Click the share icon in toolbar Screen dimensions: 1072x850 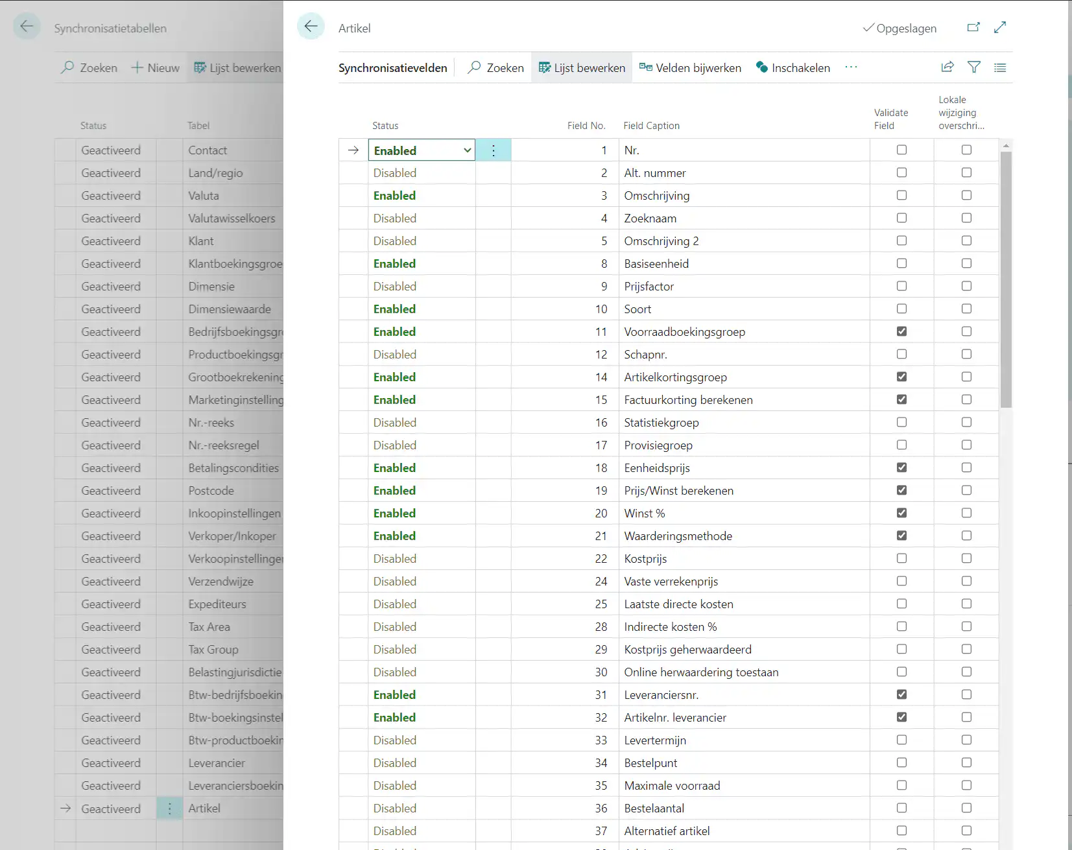click(x=947, y=67)
